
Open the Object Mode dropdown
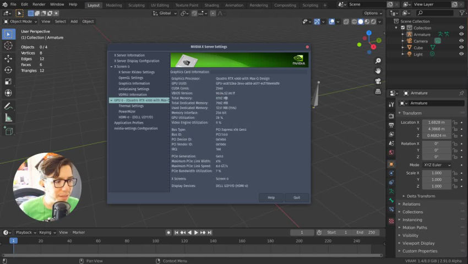coord(20,21)
